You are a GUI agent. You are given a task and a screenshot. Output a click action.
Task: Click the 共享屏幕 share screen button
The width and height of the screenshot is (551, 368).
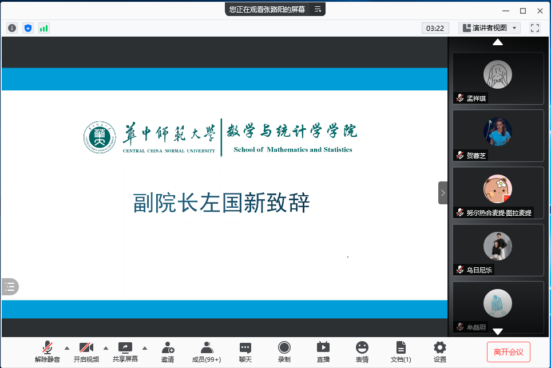125,351
